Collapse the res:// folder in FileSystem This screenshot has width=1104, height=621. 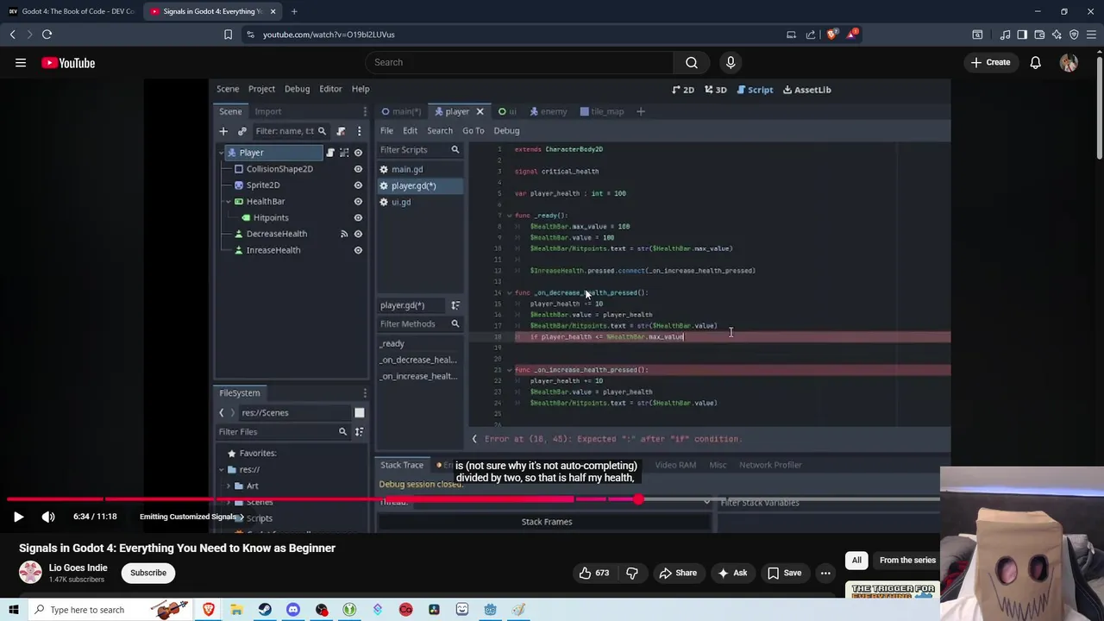click(x=222, y=470)
